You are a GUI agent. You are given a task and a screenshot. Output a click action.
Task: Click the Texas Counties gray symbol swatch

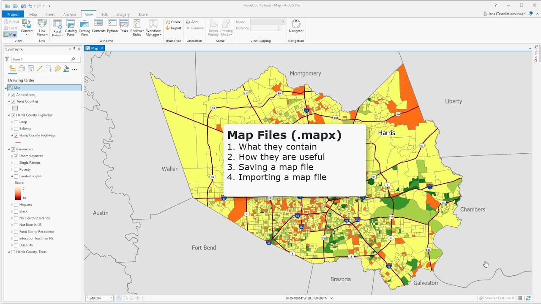[x=15, y=108]
